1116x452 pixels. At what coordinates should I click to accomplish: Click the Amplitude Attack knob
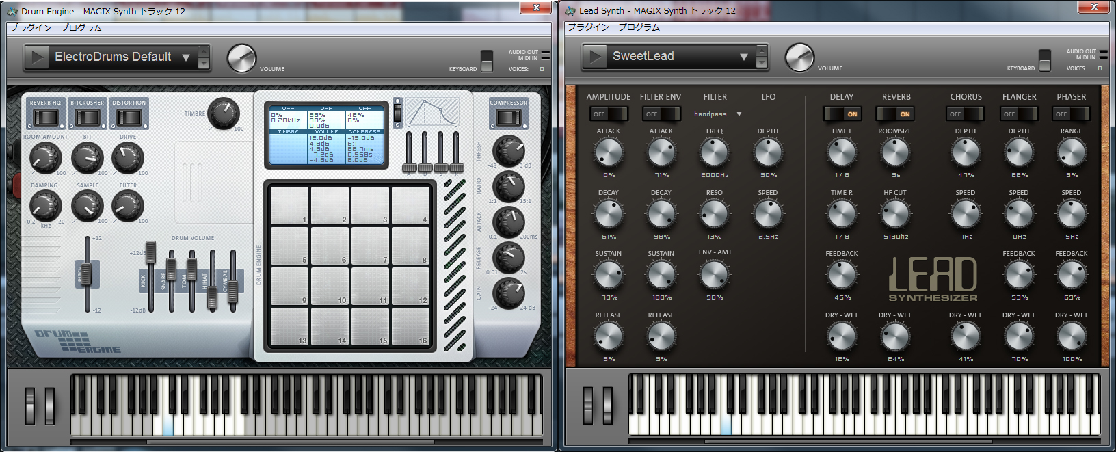click(609, 152)
